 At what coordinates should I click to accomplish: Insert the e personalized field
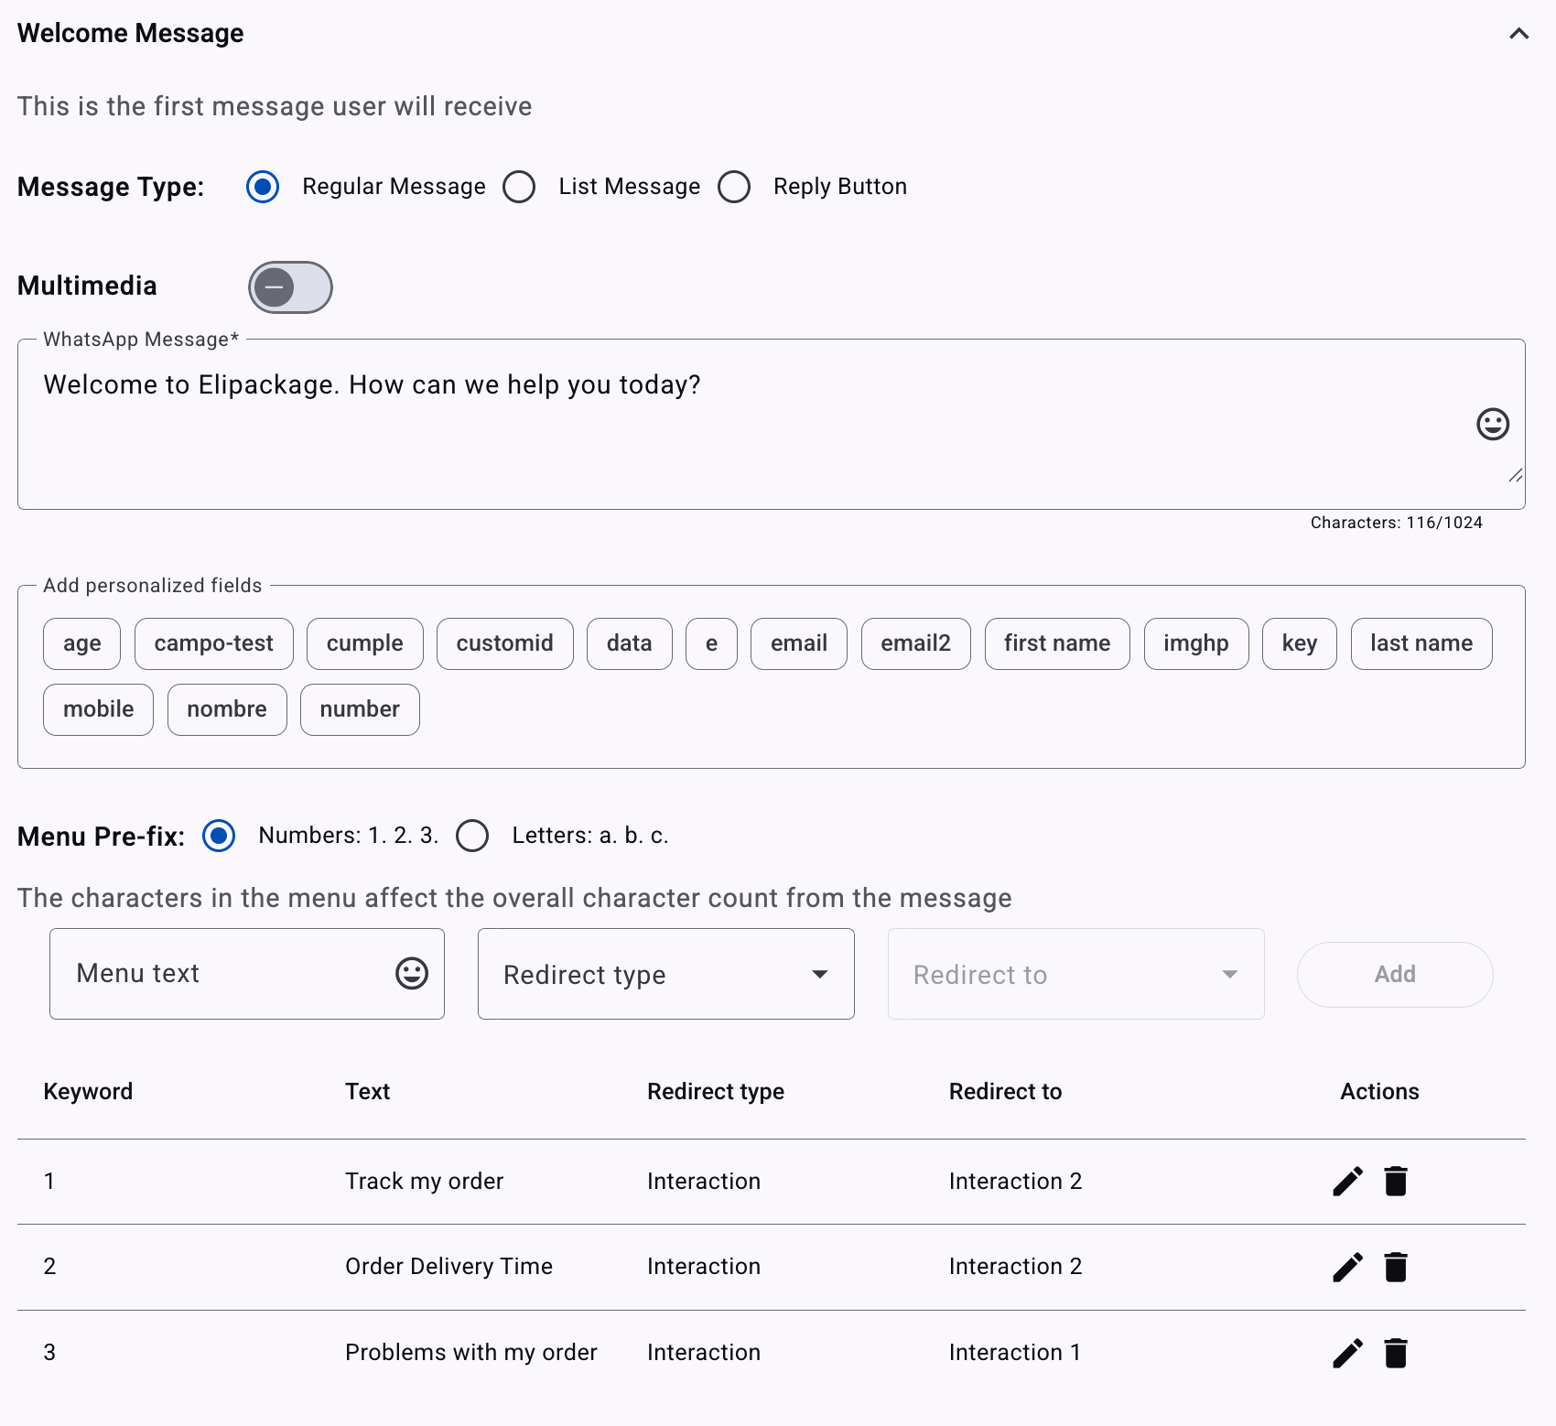click(711, 644)
